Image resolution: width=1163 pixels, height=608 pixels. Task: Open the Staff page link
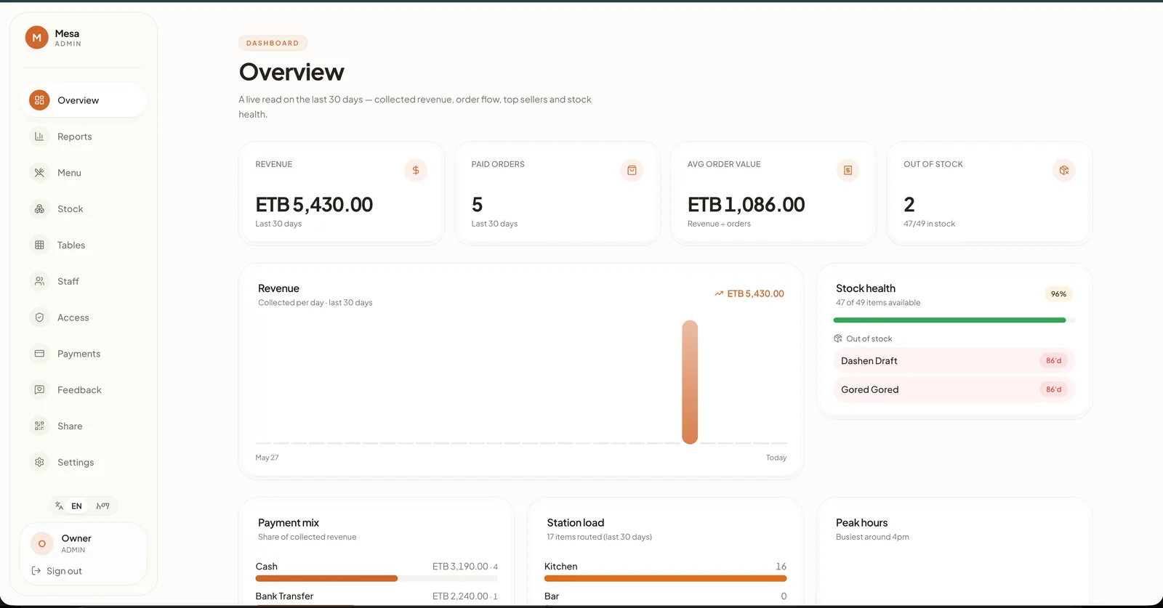(83, 281)
